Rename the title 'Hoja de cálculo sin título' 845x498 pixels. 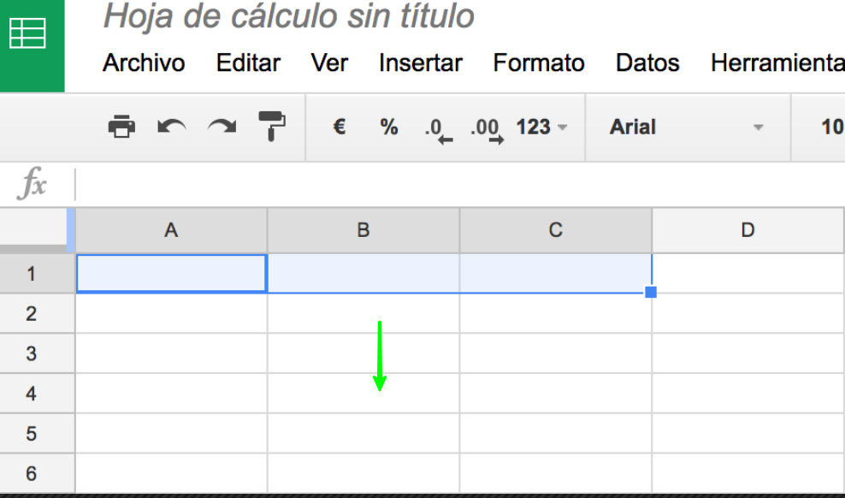(288, 16)
